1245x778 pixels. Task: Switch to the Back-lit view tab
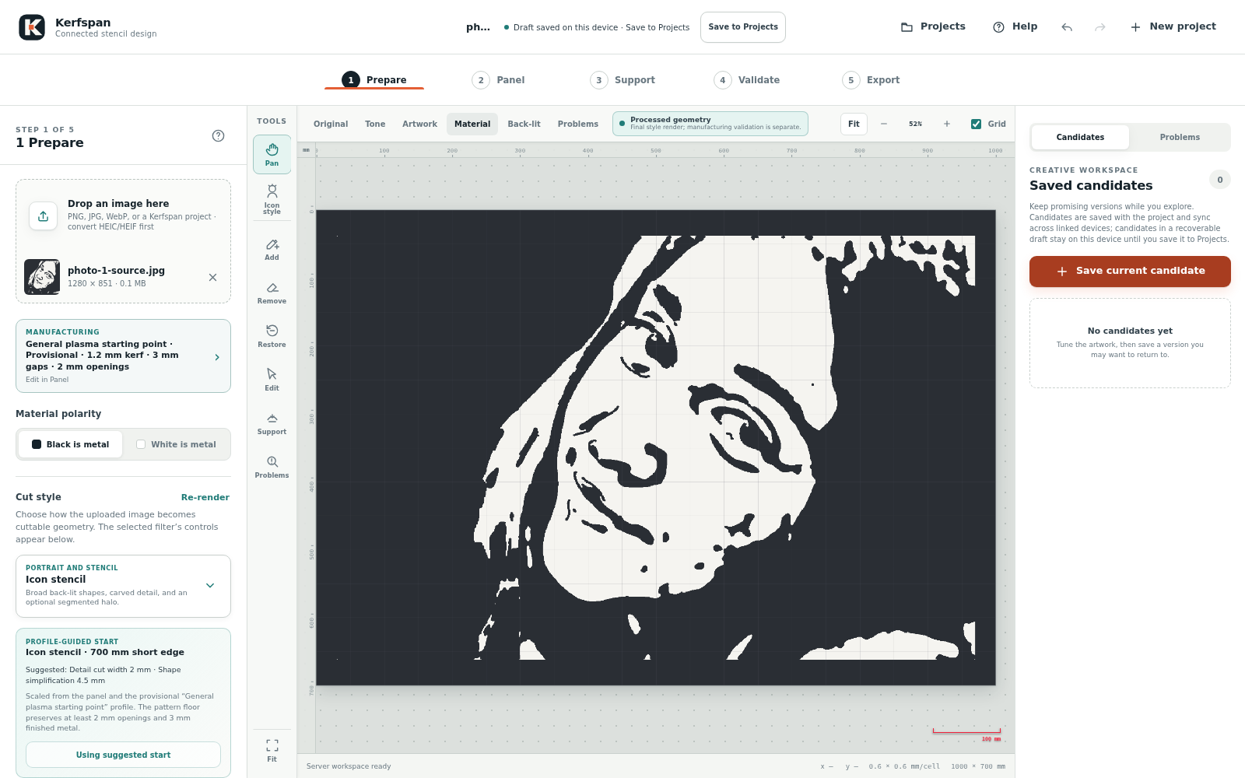[524, 124]
